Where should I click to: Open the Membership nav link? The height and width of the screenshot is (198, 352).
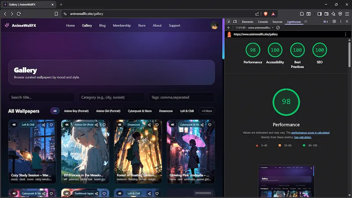122,26
